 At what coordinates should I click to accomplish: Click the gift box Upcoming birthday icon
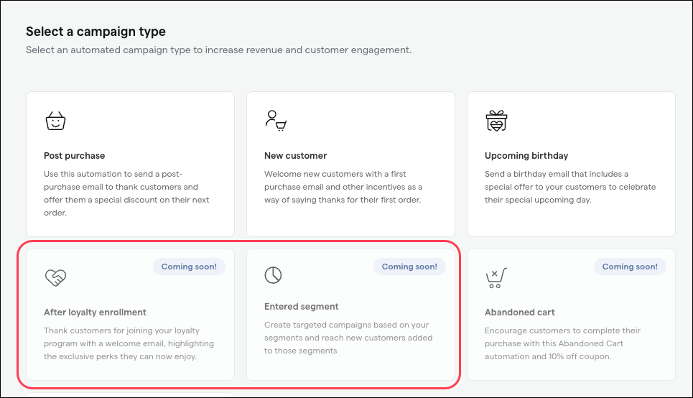pyautogui.click(x=496, y=121)
